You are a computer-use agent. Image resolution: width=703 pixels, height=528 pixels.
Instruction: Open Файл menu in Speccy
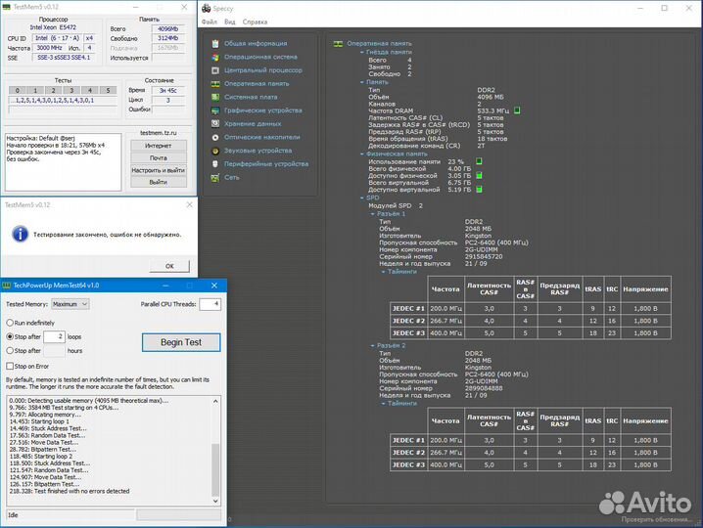pos(210,21)
